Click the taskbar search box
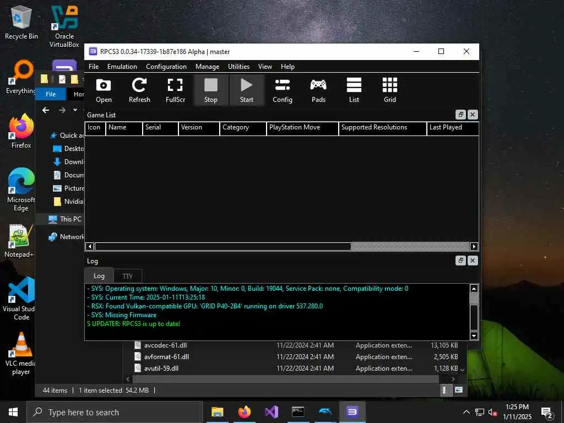This screenshot has height=423, width=564. pos(115,412)
